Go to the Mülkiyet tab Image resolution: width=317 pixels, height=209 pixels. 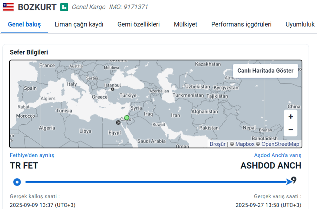[186, 24]
